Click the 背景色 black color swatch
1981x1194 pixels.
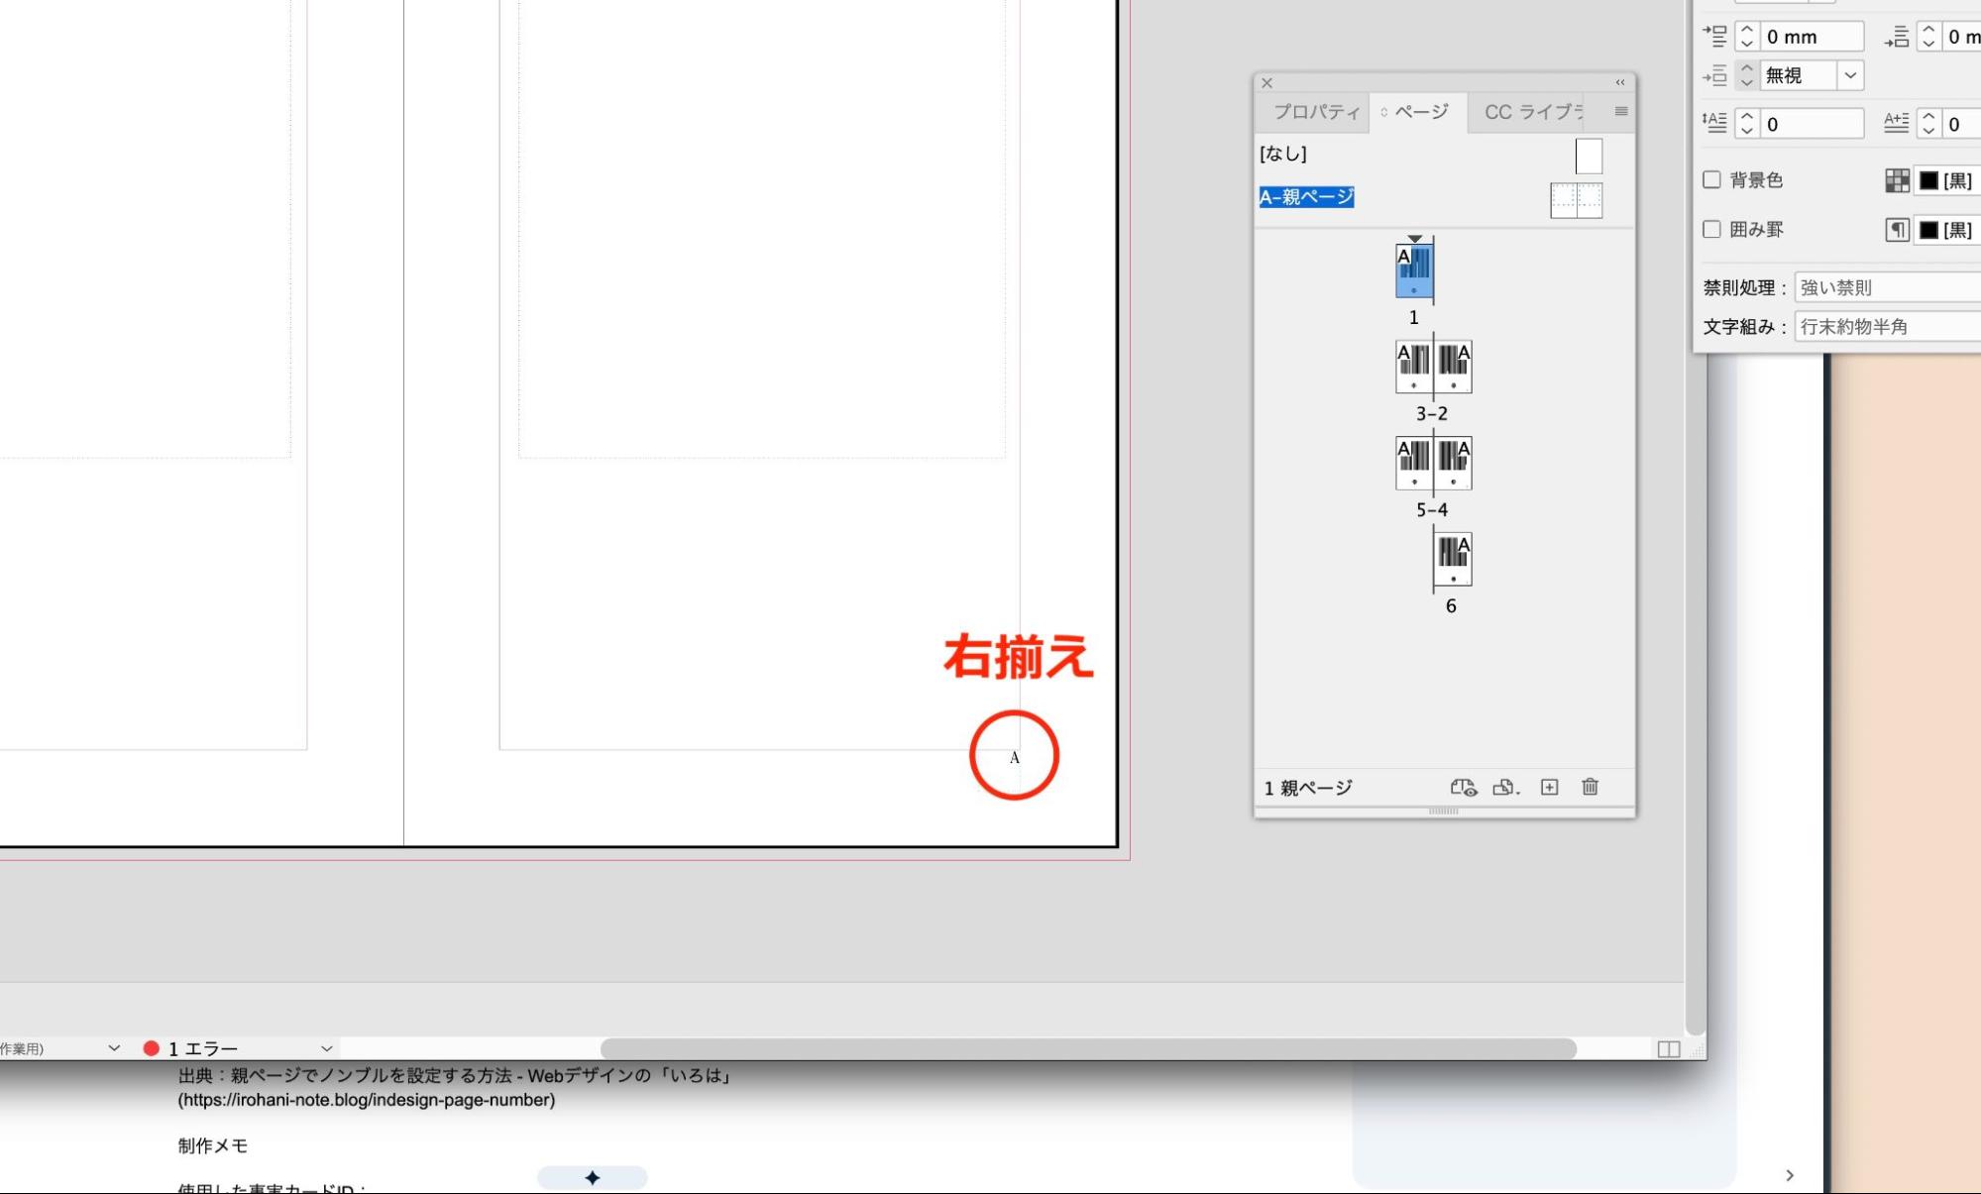[x=1928, y=180]
